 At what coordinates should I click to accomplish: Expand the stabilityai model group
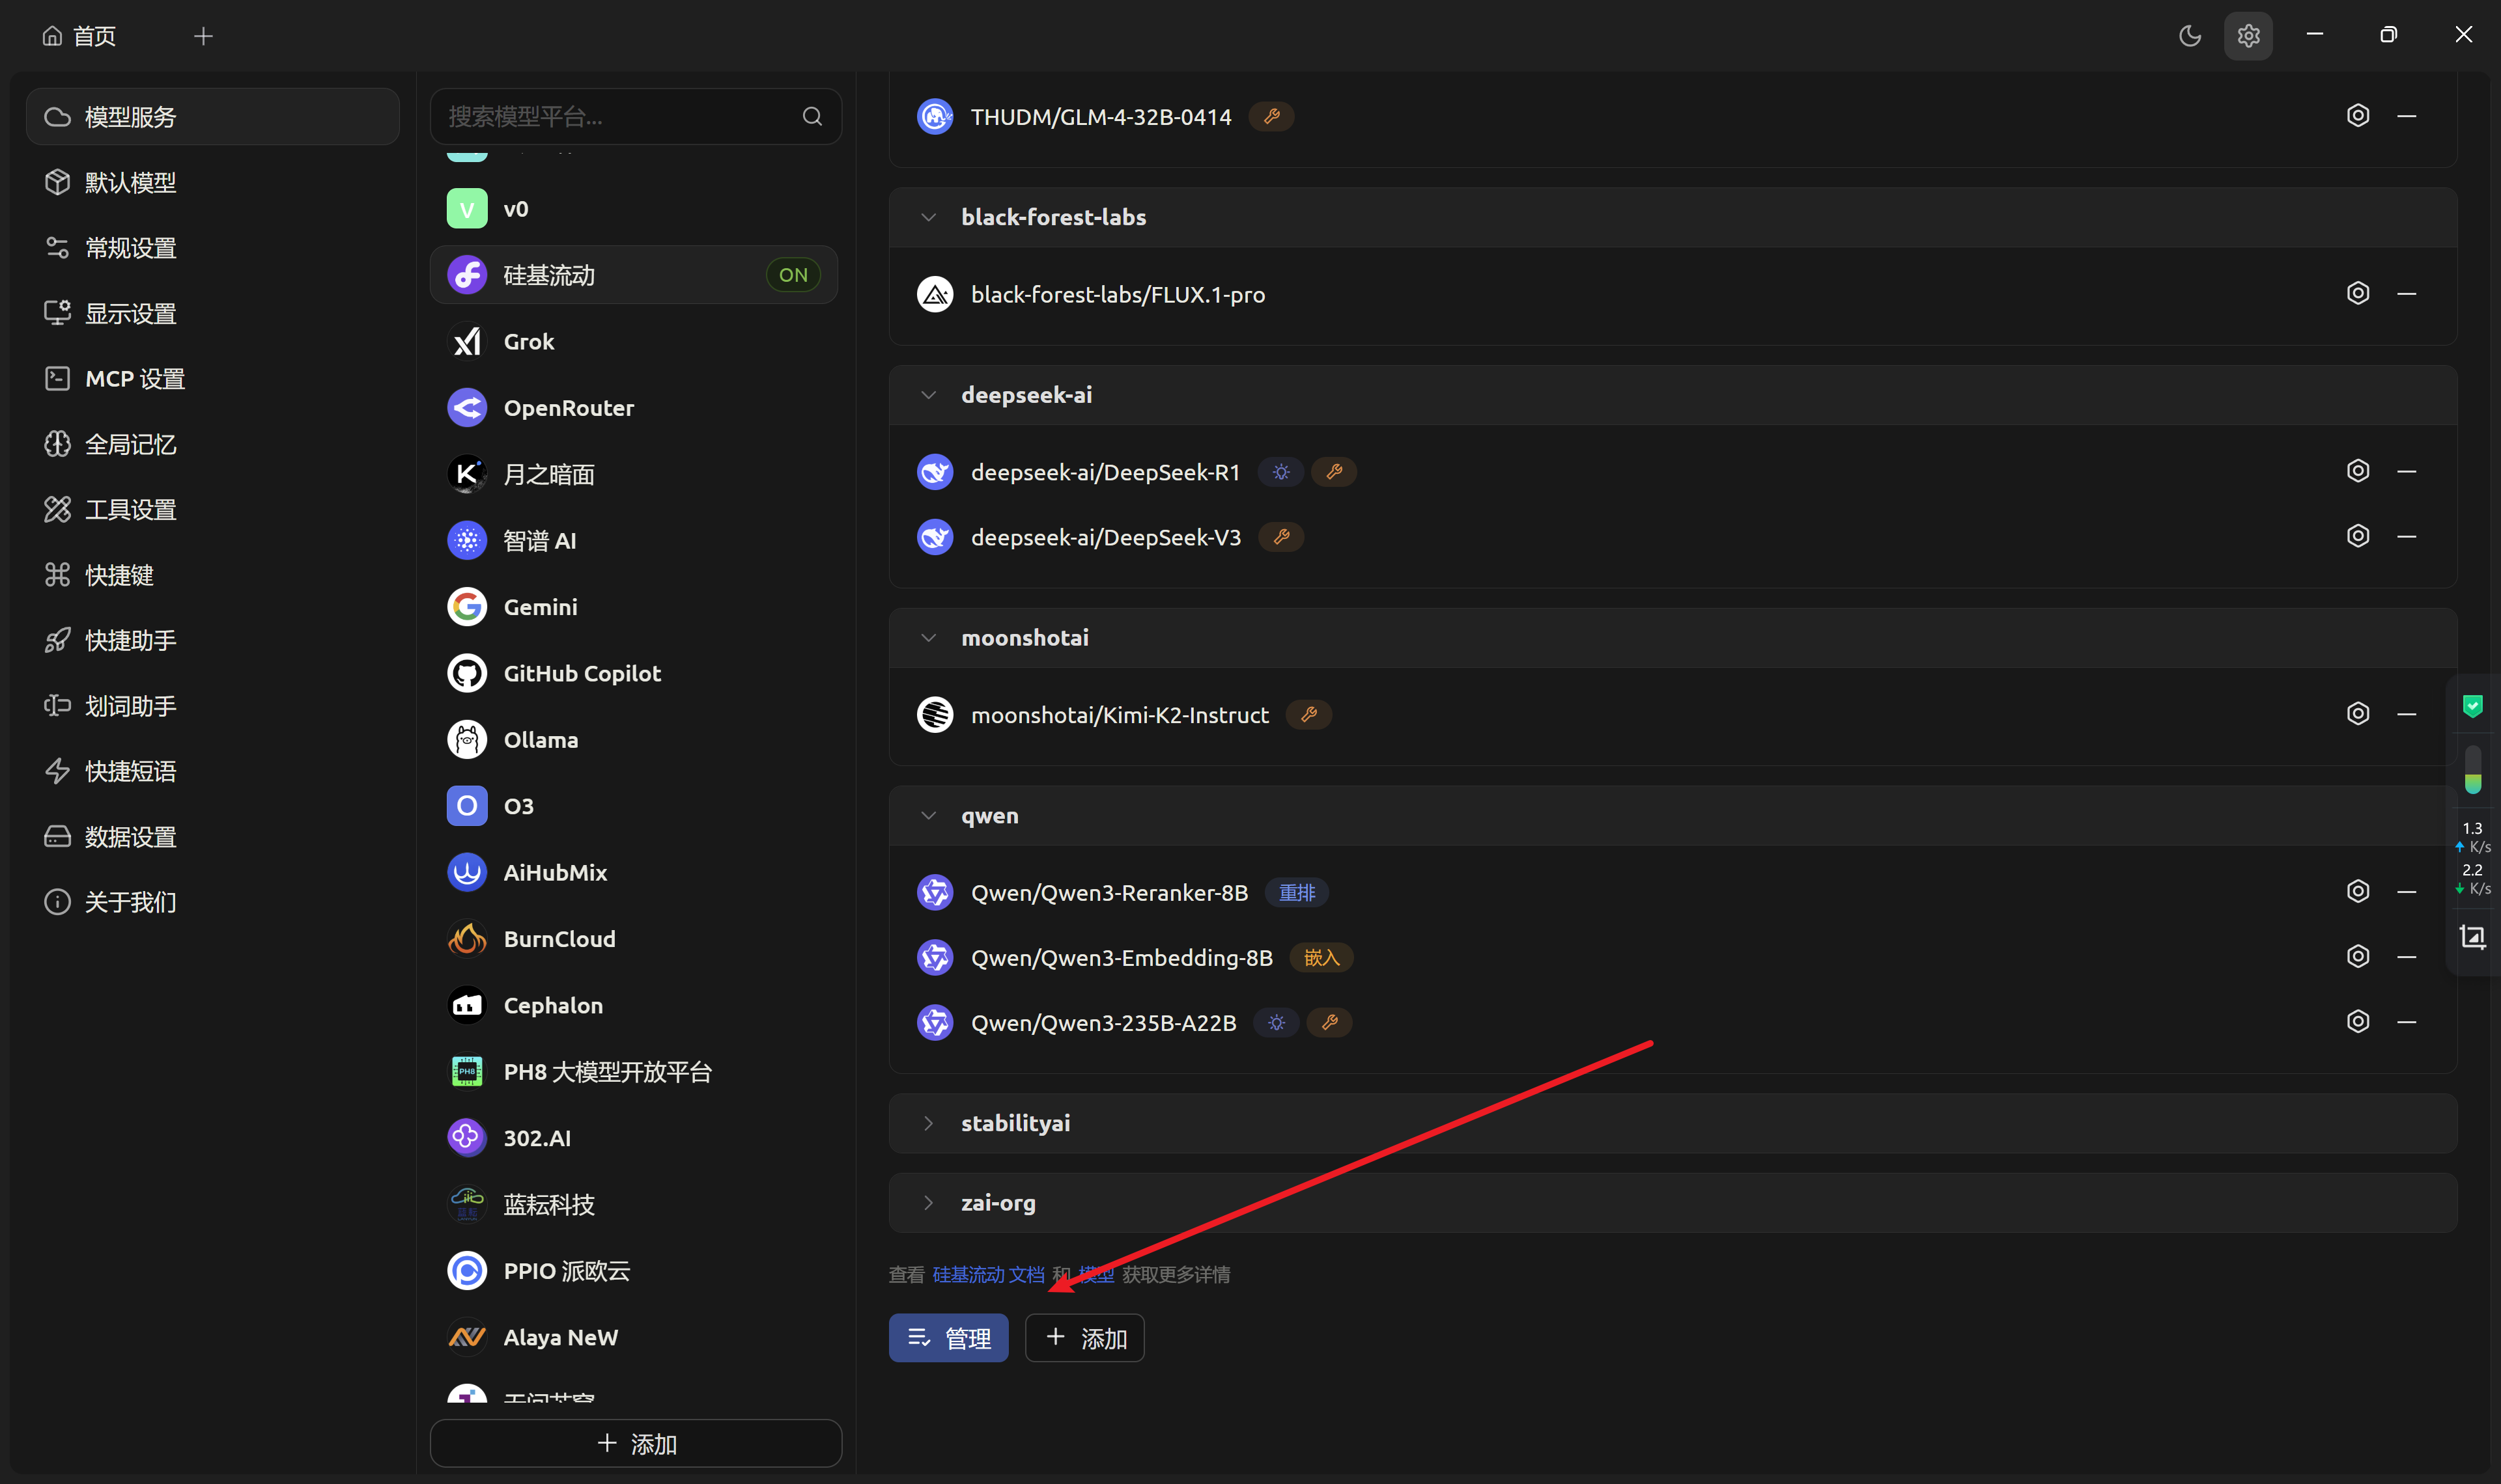pos(928,1123)
